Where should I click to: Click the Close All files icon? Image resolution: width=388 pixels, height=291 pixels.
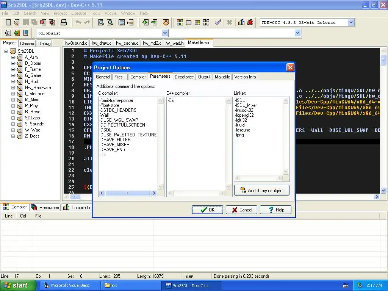[x=52, y=22]
